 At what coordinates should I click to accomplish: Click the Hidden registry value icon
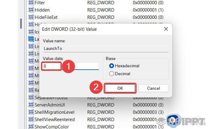point(31,10)
